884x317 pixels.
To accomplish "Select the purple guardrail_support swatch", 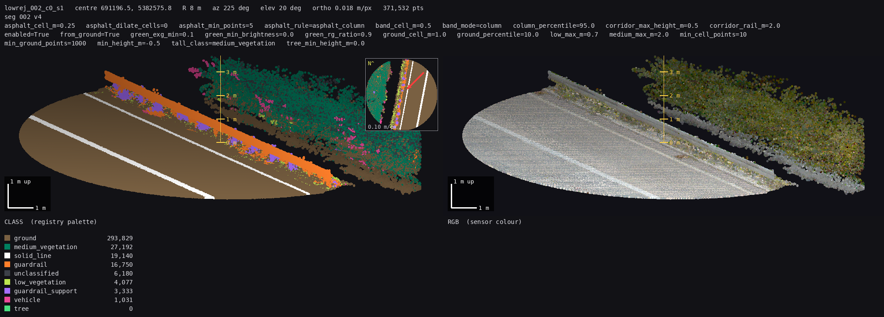I will (7, 291).
